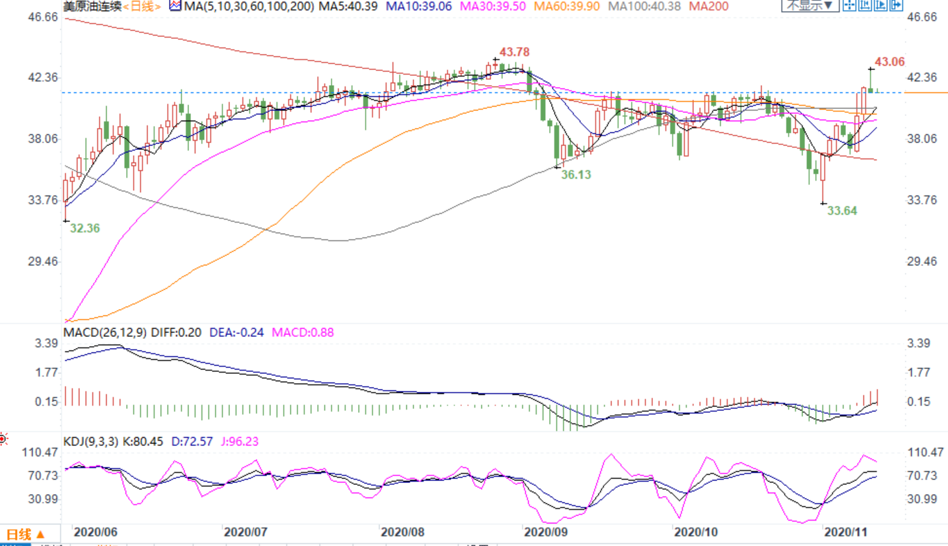948x546 pixels.
Task: Click the 美原油连续 contract title
Action: tap(92, 6)
